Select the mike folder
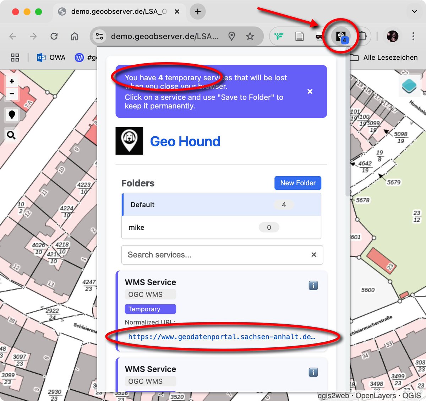Screen dimensions: 426x401 point(222,227)
